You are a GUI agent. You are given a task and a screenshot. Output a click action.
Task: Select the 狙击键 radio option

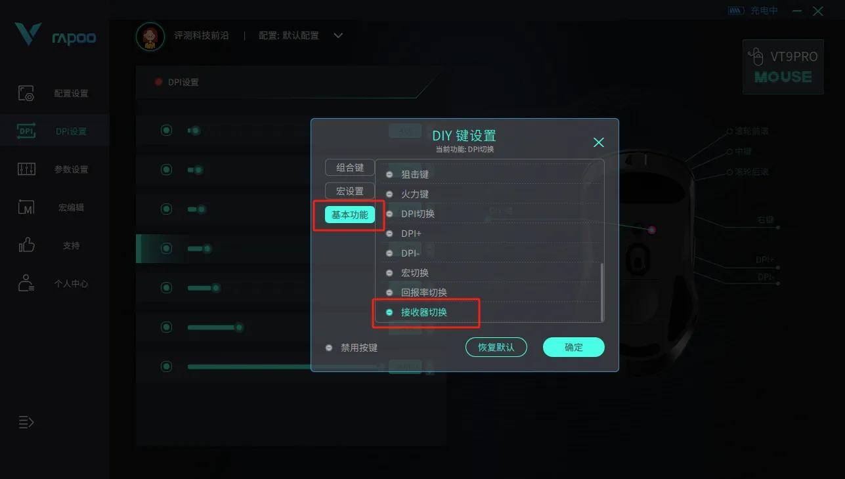click(x=389, y=175)
